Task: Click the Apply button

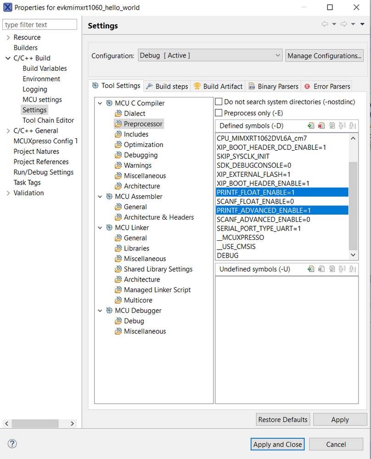Action: click(x=340, y=419)
